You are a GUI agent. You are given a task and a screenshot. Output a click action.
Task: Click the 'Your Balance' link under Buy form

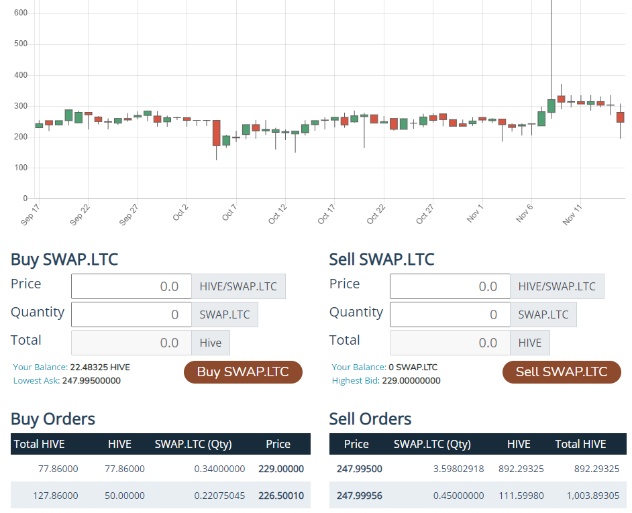[x=40, y=367]
